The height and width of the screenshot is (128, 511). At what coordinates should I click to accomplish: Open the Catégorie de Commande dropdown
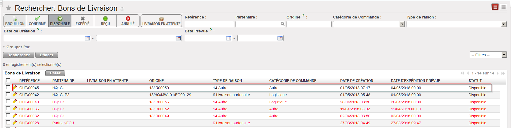pyautogui.click(x=402, y=24)
